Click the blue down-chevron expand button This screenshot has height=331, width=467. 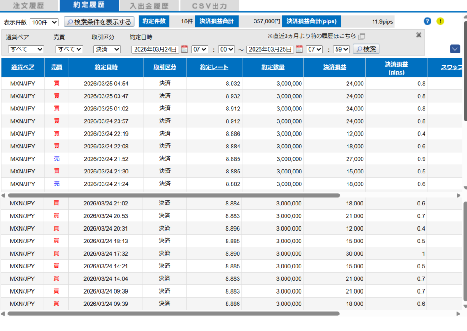(454, 49)
